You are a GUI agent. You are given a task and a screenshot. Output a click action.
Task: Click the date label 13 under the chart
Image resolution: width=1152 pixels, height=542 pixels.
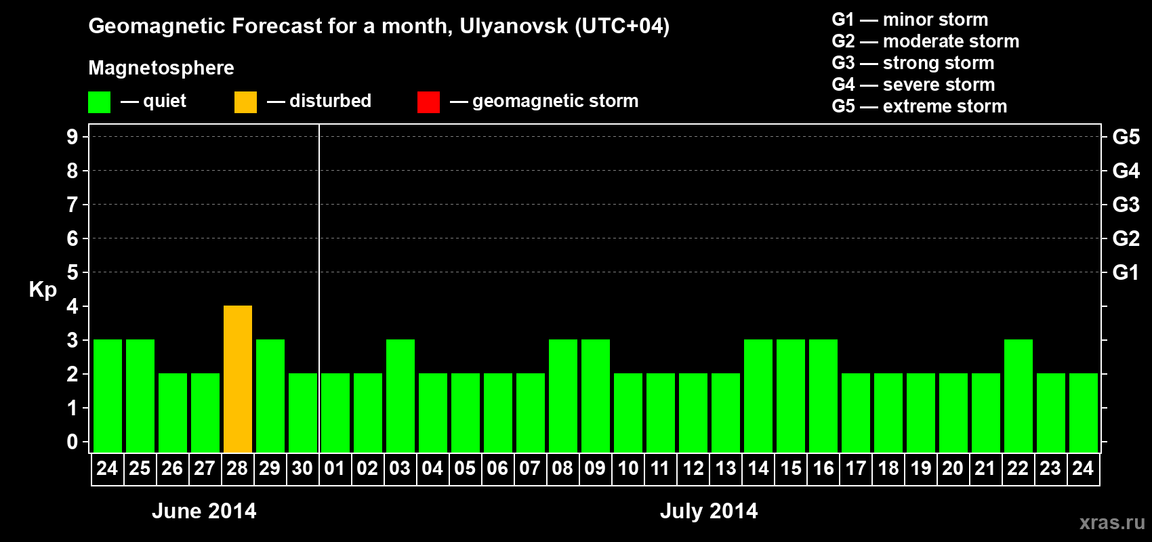click(x=726, y=468)
